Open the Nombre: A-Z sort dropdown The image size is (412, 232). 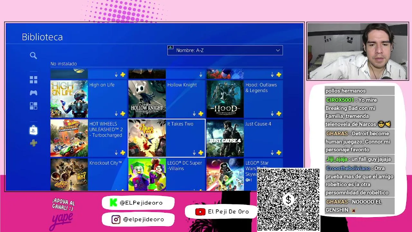(x=225, y=50)
